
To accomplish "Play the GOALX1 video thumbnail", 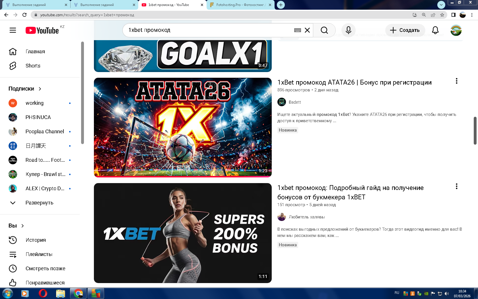I will tap(183, 56).
